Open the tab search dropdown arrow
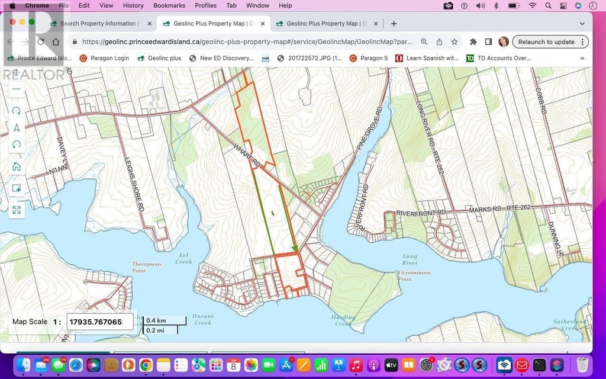606x379 pixels. pyautogui.click(x=582, y=24)
